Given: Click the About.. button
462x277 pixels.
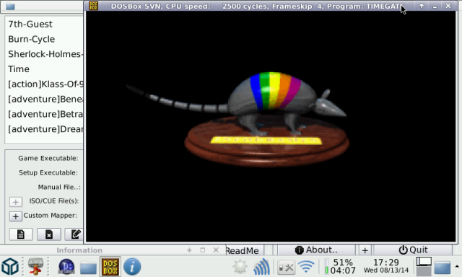Looking at the screenshot, I should pos(316,250).
